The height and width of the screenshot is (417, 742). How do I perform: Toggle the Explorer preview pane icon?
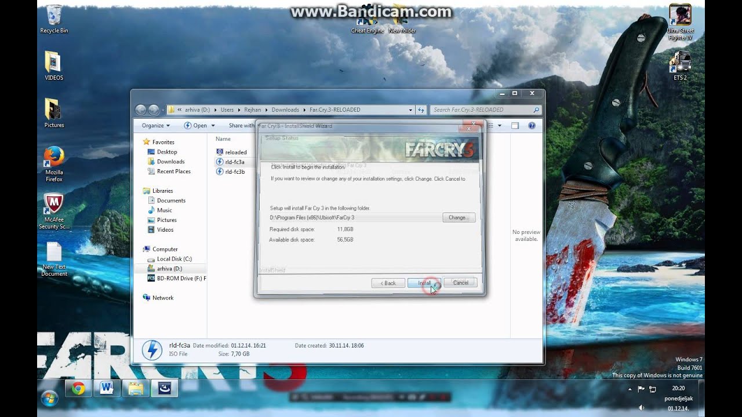[x=515, y=125]
